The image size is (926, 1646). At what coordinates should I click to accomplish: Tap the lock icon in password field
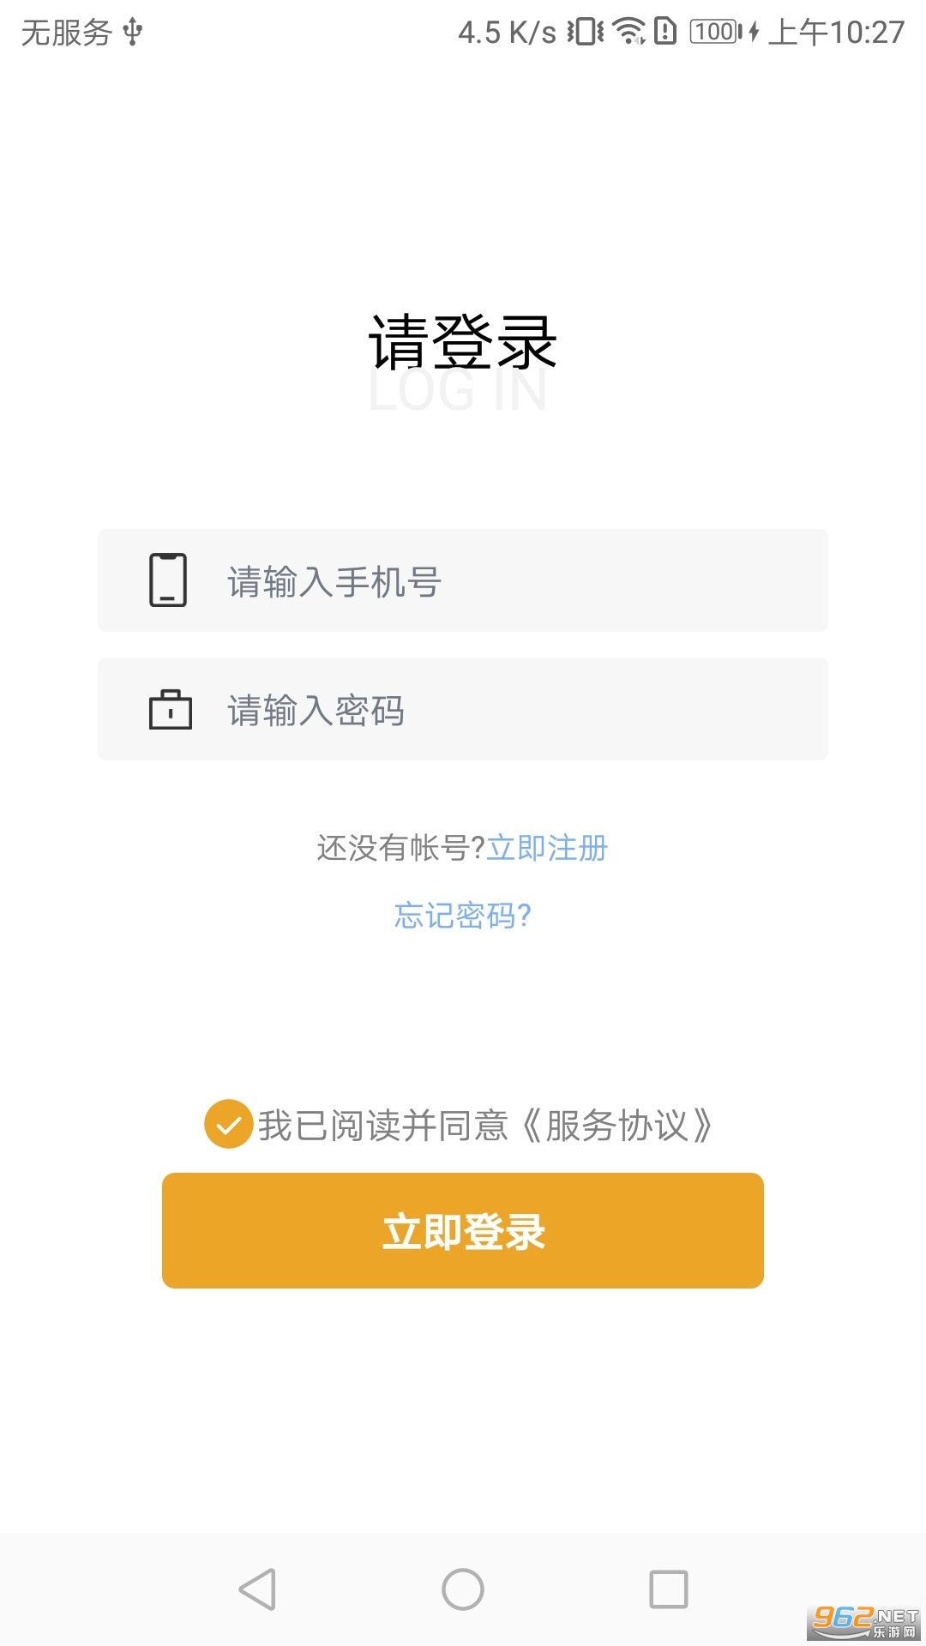tap(170, 710)
